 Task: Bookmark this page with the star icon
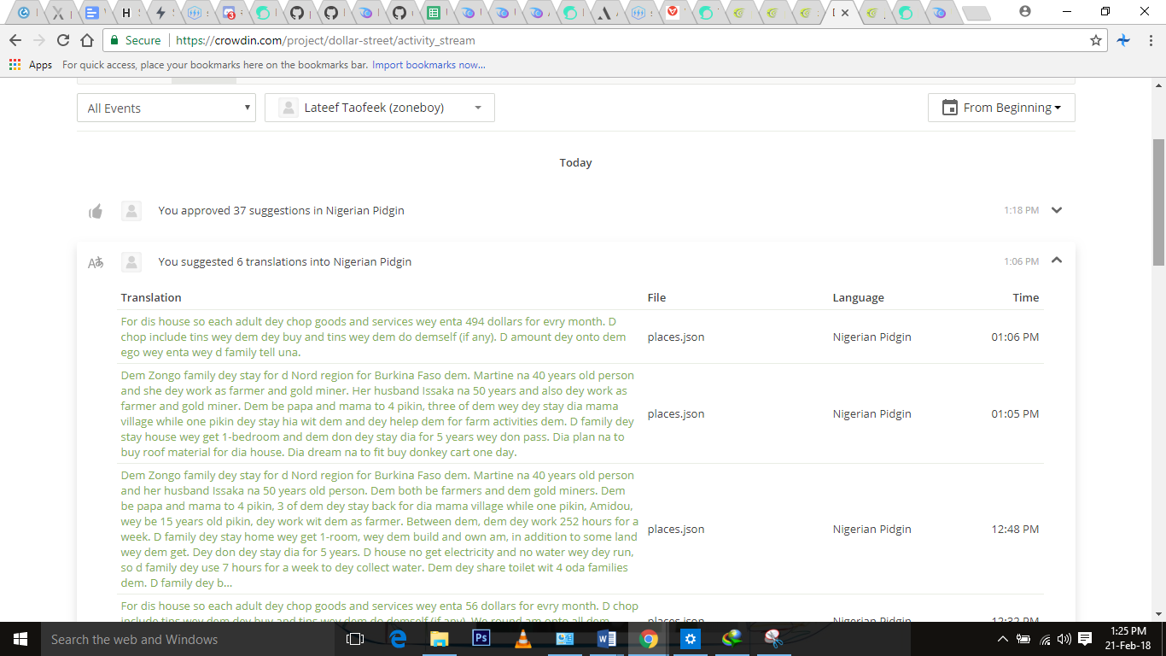point(1096,40)
